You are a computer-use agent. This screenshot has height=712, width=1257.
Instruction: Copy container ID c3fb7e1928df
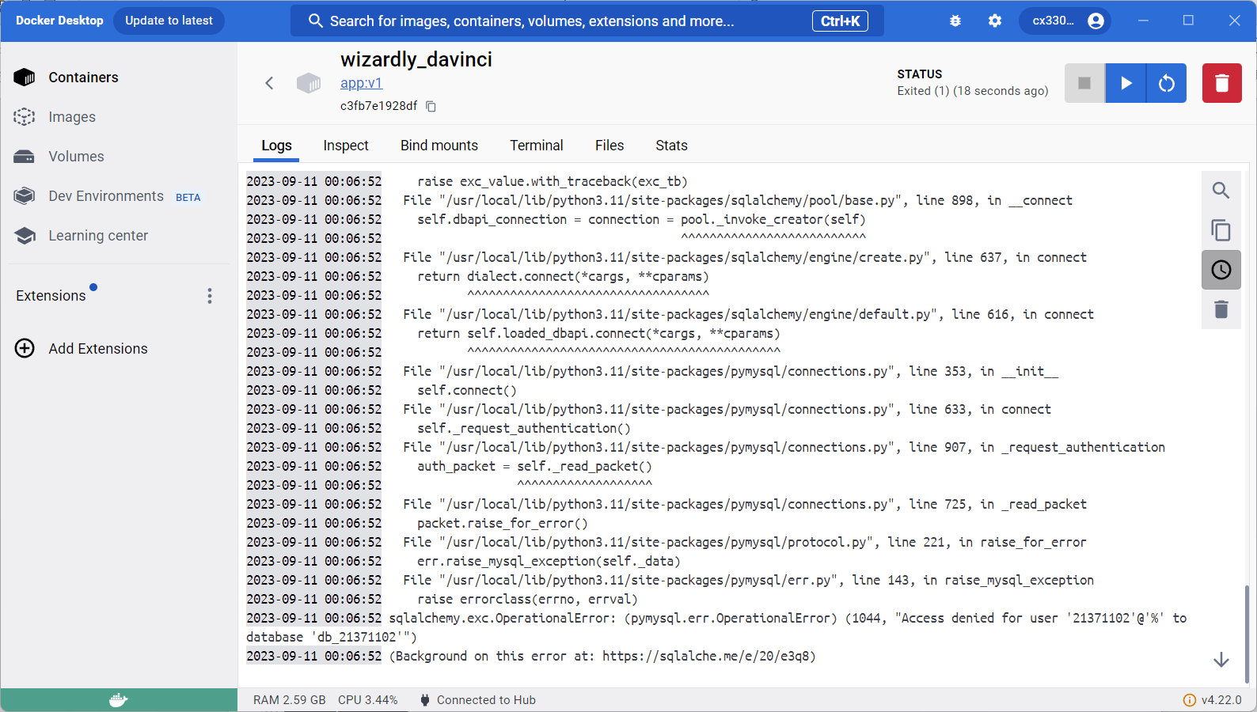point(431,106)
